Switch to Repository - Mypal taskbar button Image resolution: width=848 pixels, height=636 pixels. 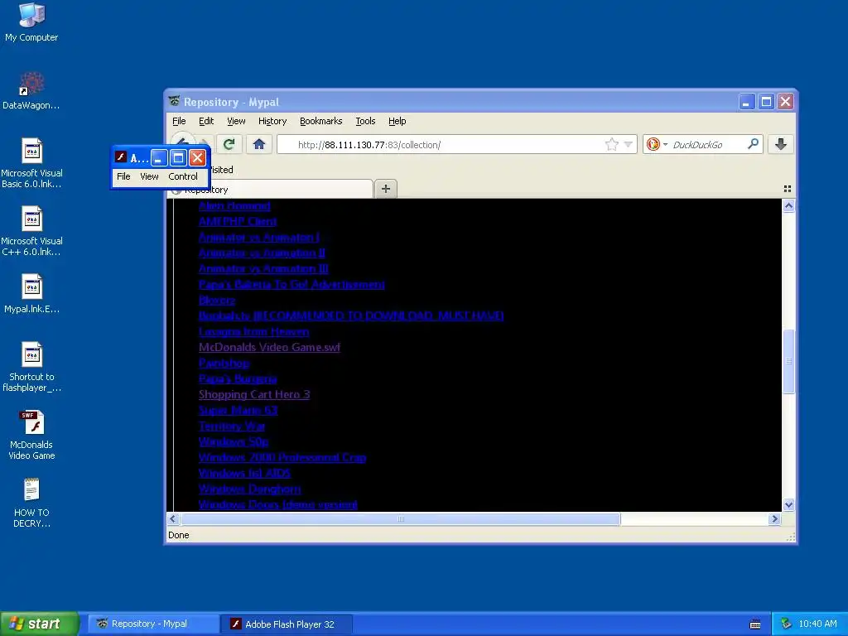[x=153, y=624]
